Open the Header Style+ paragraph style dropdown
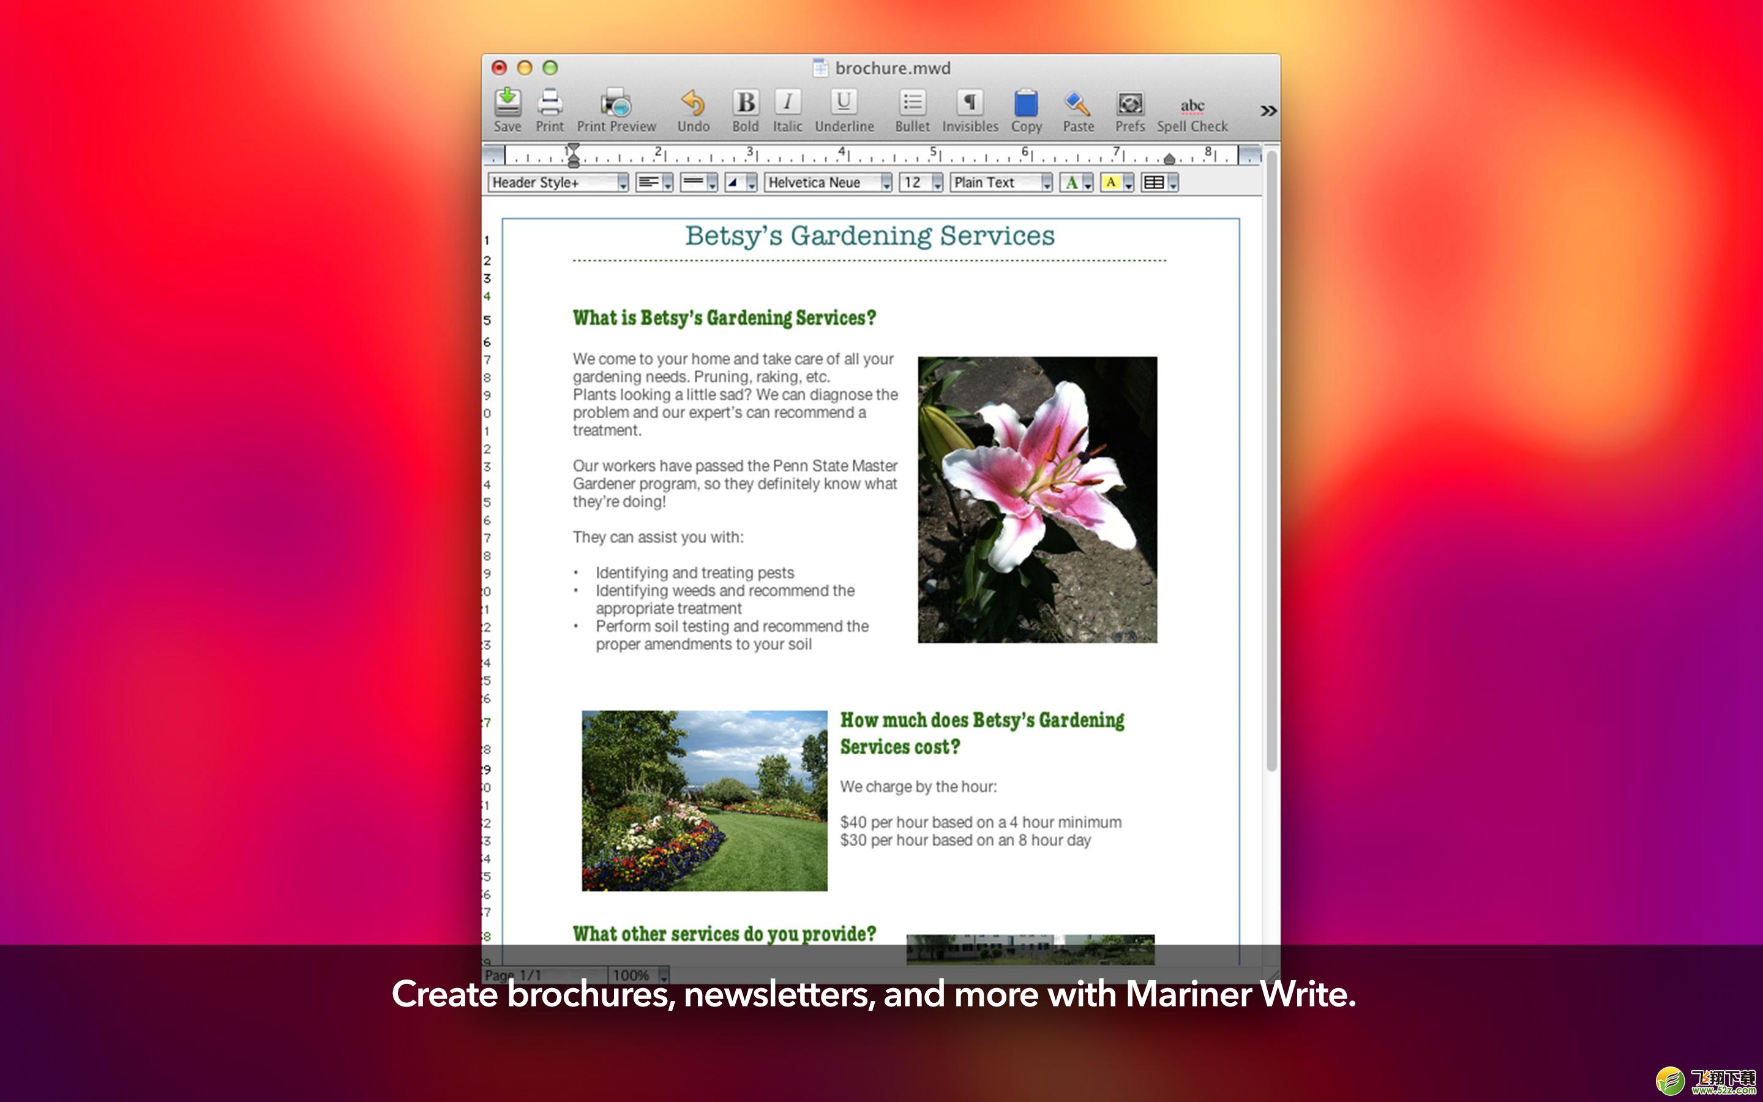Image resolution: width=1763 pixels, height=1102 pixels. (558, 182)
